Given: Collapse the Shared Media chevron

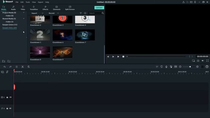Looking at the screenshot, I should (24, 19).
